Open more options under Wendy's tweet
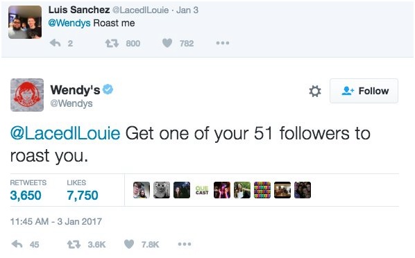 [185, 244]
